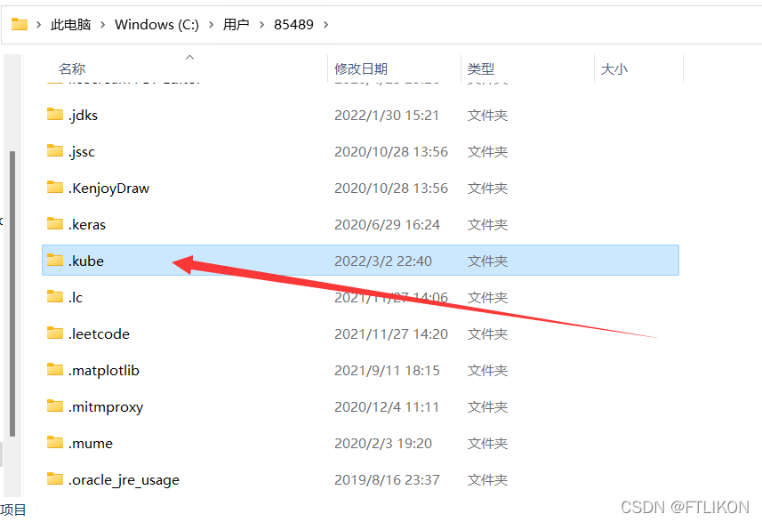Click the folder icon in address bar
Image resolution: width=762 pixels, height=522 pixels.
click(20, 24)
